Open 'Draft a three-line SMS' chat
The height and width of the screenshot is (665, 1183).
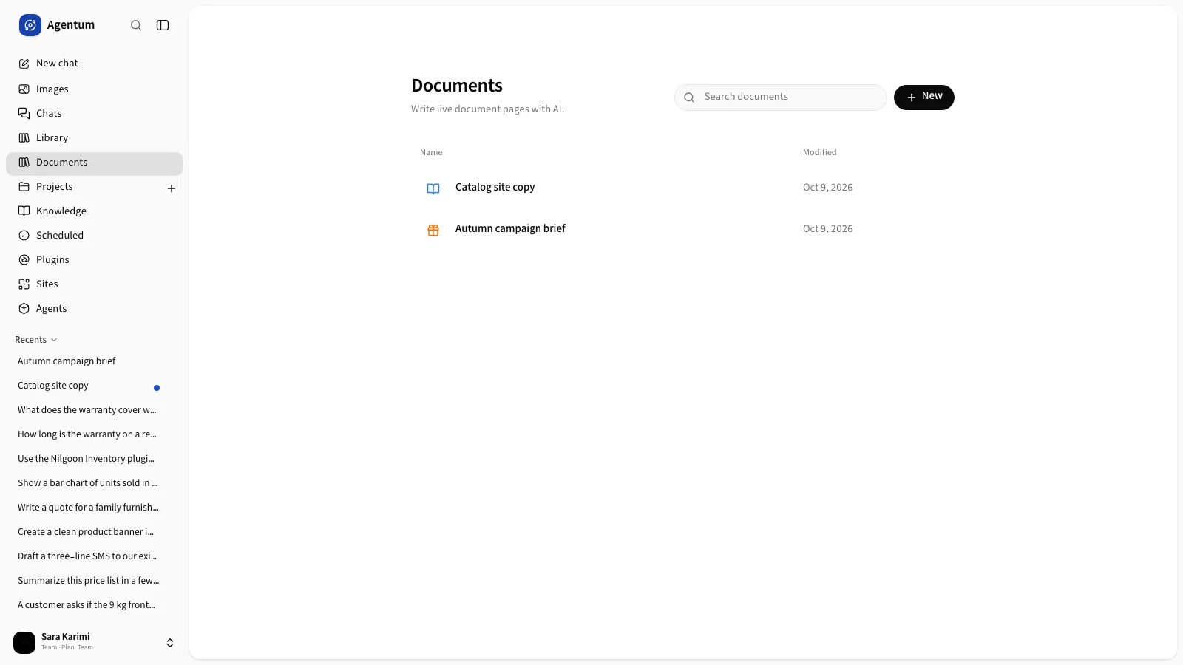coord(89,556)
